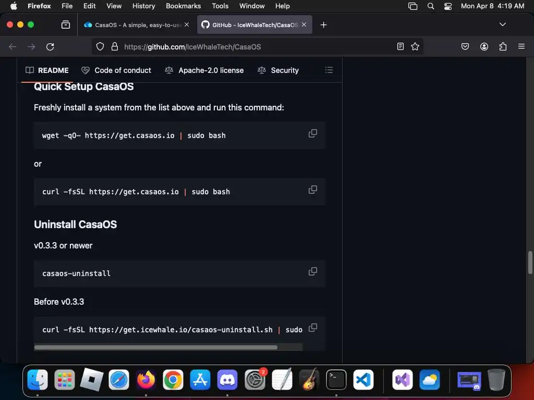View site security lock information
534x400 pixels.
(x=115, y=46)
